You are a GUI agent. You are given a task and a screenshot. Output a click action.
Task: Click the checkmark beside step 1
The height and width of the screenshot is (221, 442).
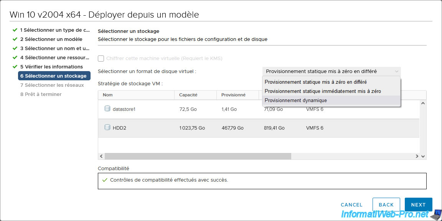[x=15, y=30]
